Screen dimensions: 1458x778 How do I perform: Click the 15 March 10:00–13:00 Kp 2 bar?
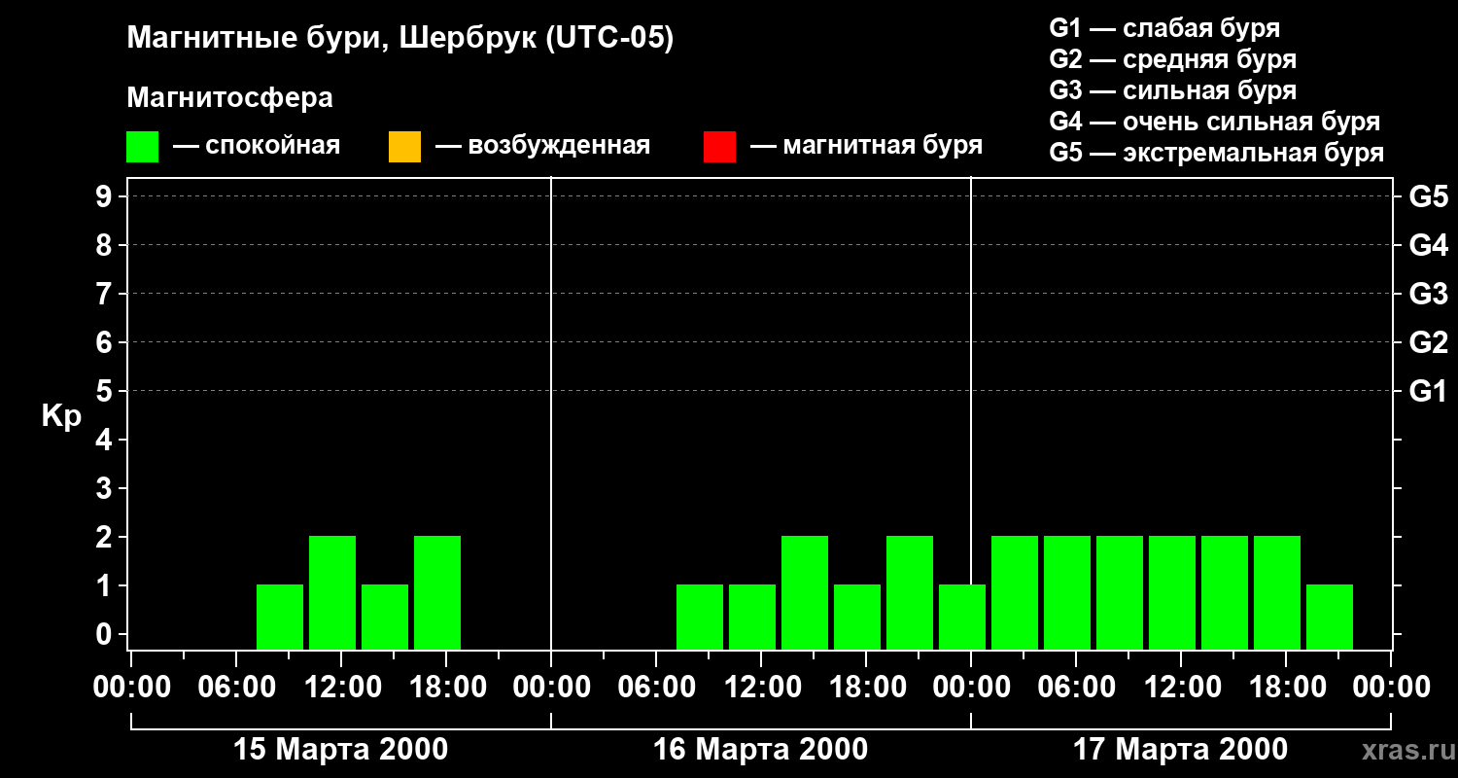click(332, 592)
